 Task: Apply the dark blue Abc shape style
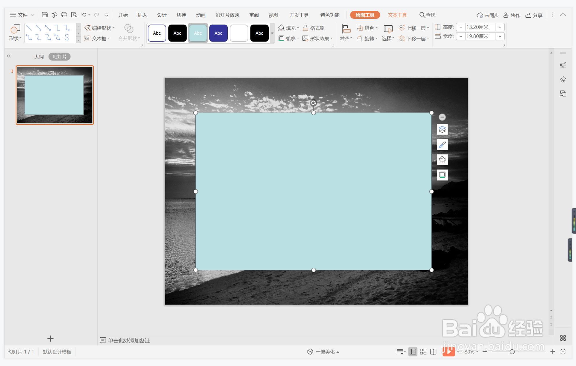(x=218, y=33)
